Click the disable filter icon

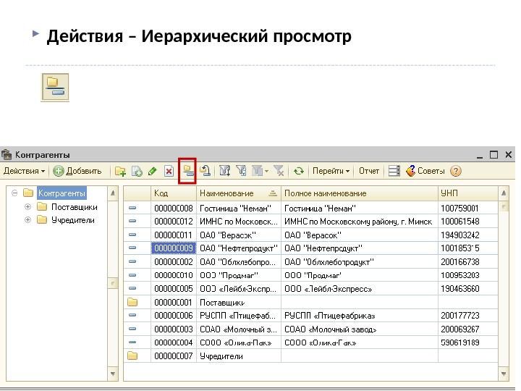point(279,171)
